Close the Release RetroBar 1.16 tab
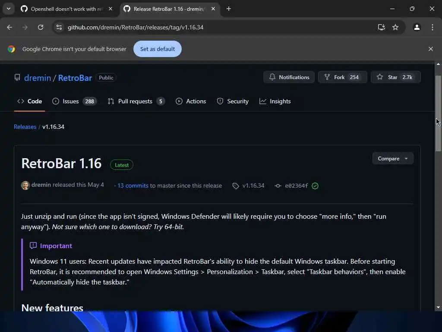Image resolution: width=442 pixels, height=332 pixels. click(x=213, y=9)
